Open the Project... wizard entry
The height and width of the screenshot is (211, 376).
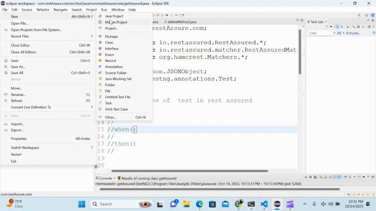112,28
